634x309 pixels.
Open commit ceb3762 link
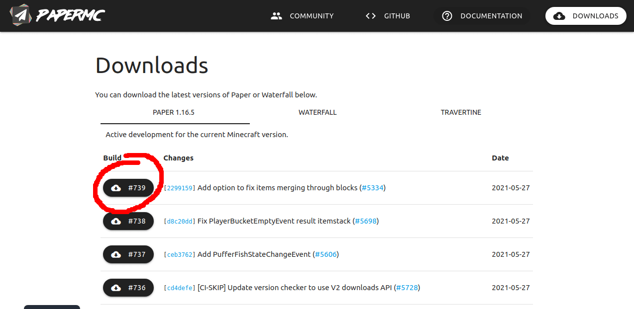tap(180, 255)
